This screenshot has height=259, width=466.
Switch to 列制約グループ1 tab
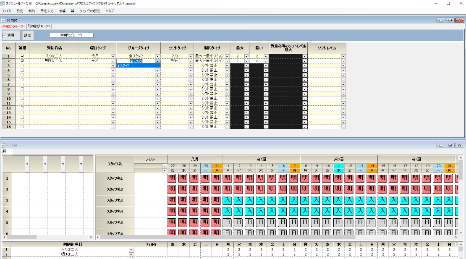coord(14,26)
